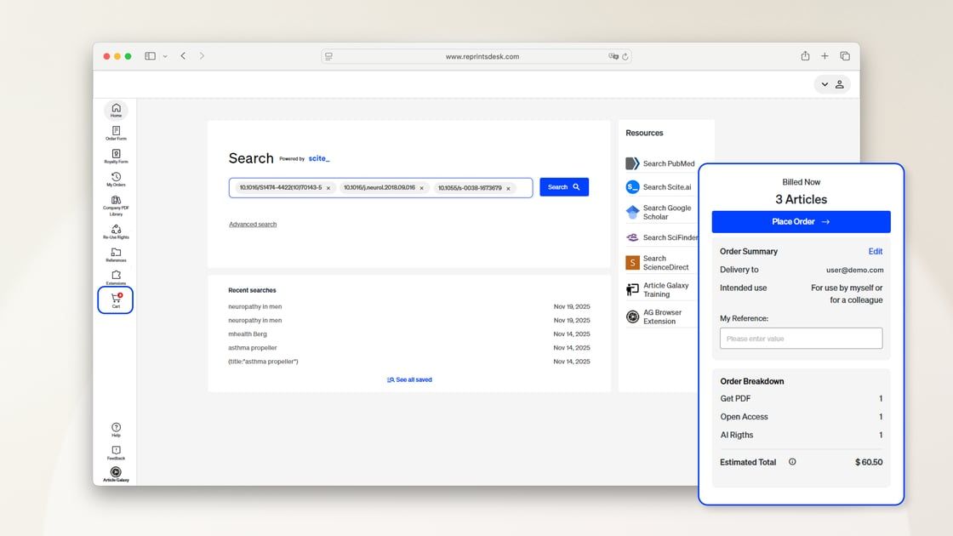Click page settings icon in address bar

328,56
